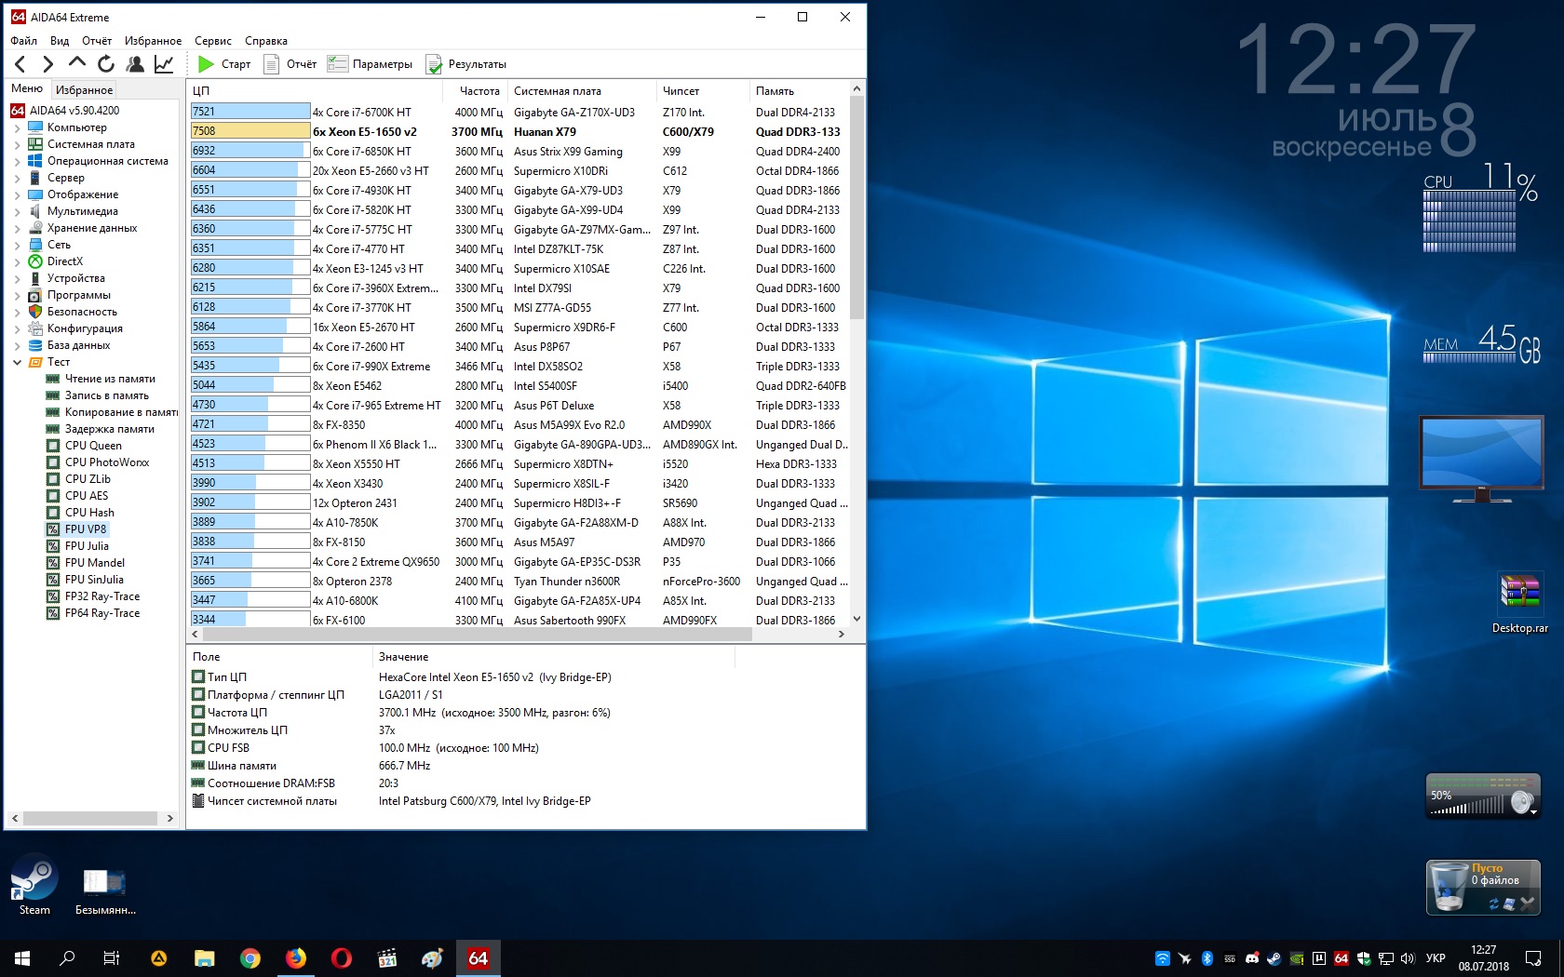Open Параметры from the toolbar
This screenshot has height=977, width=1564.
(x=371, y=64)
